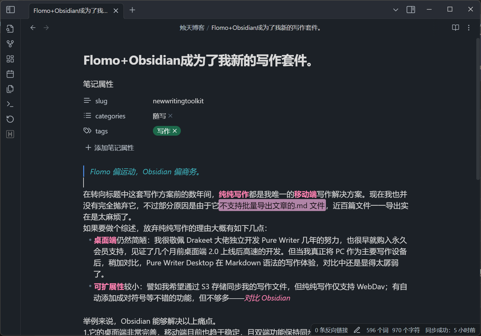Click the slug property name
Image resolution: width=481 pixels, height=336 pixels.
pyautogui.click(x=101, y=101)
